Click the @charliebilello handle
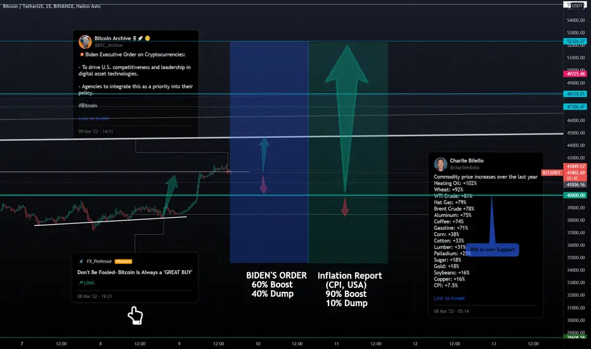591x349 pixels. pos(464,168)
